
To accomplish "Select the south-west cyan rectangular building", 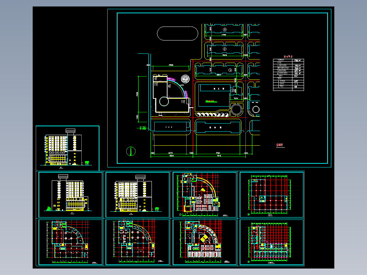I will click(172, 126).
